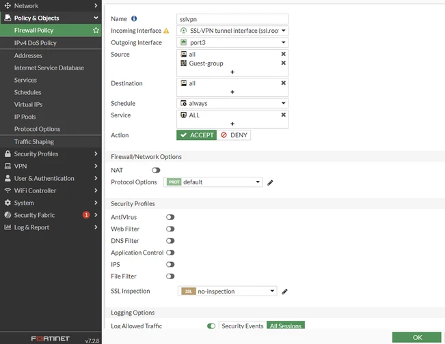Remove ALL from Service field
Screen dimensions: 445x344
click(283, 115)
